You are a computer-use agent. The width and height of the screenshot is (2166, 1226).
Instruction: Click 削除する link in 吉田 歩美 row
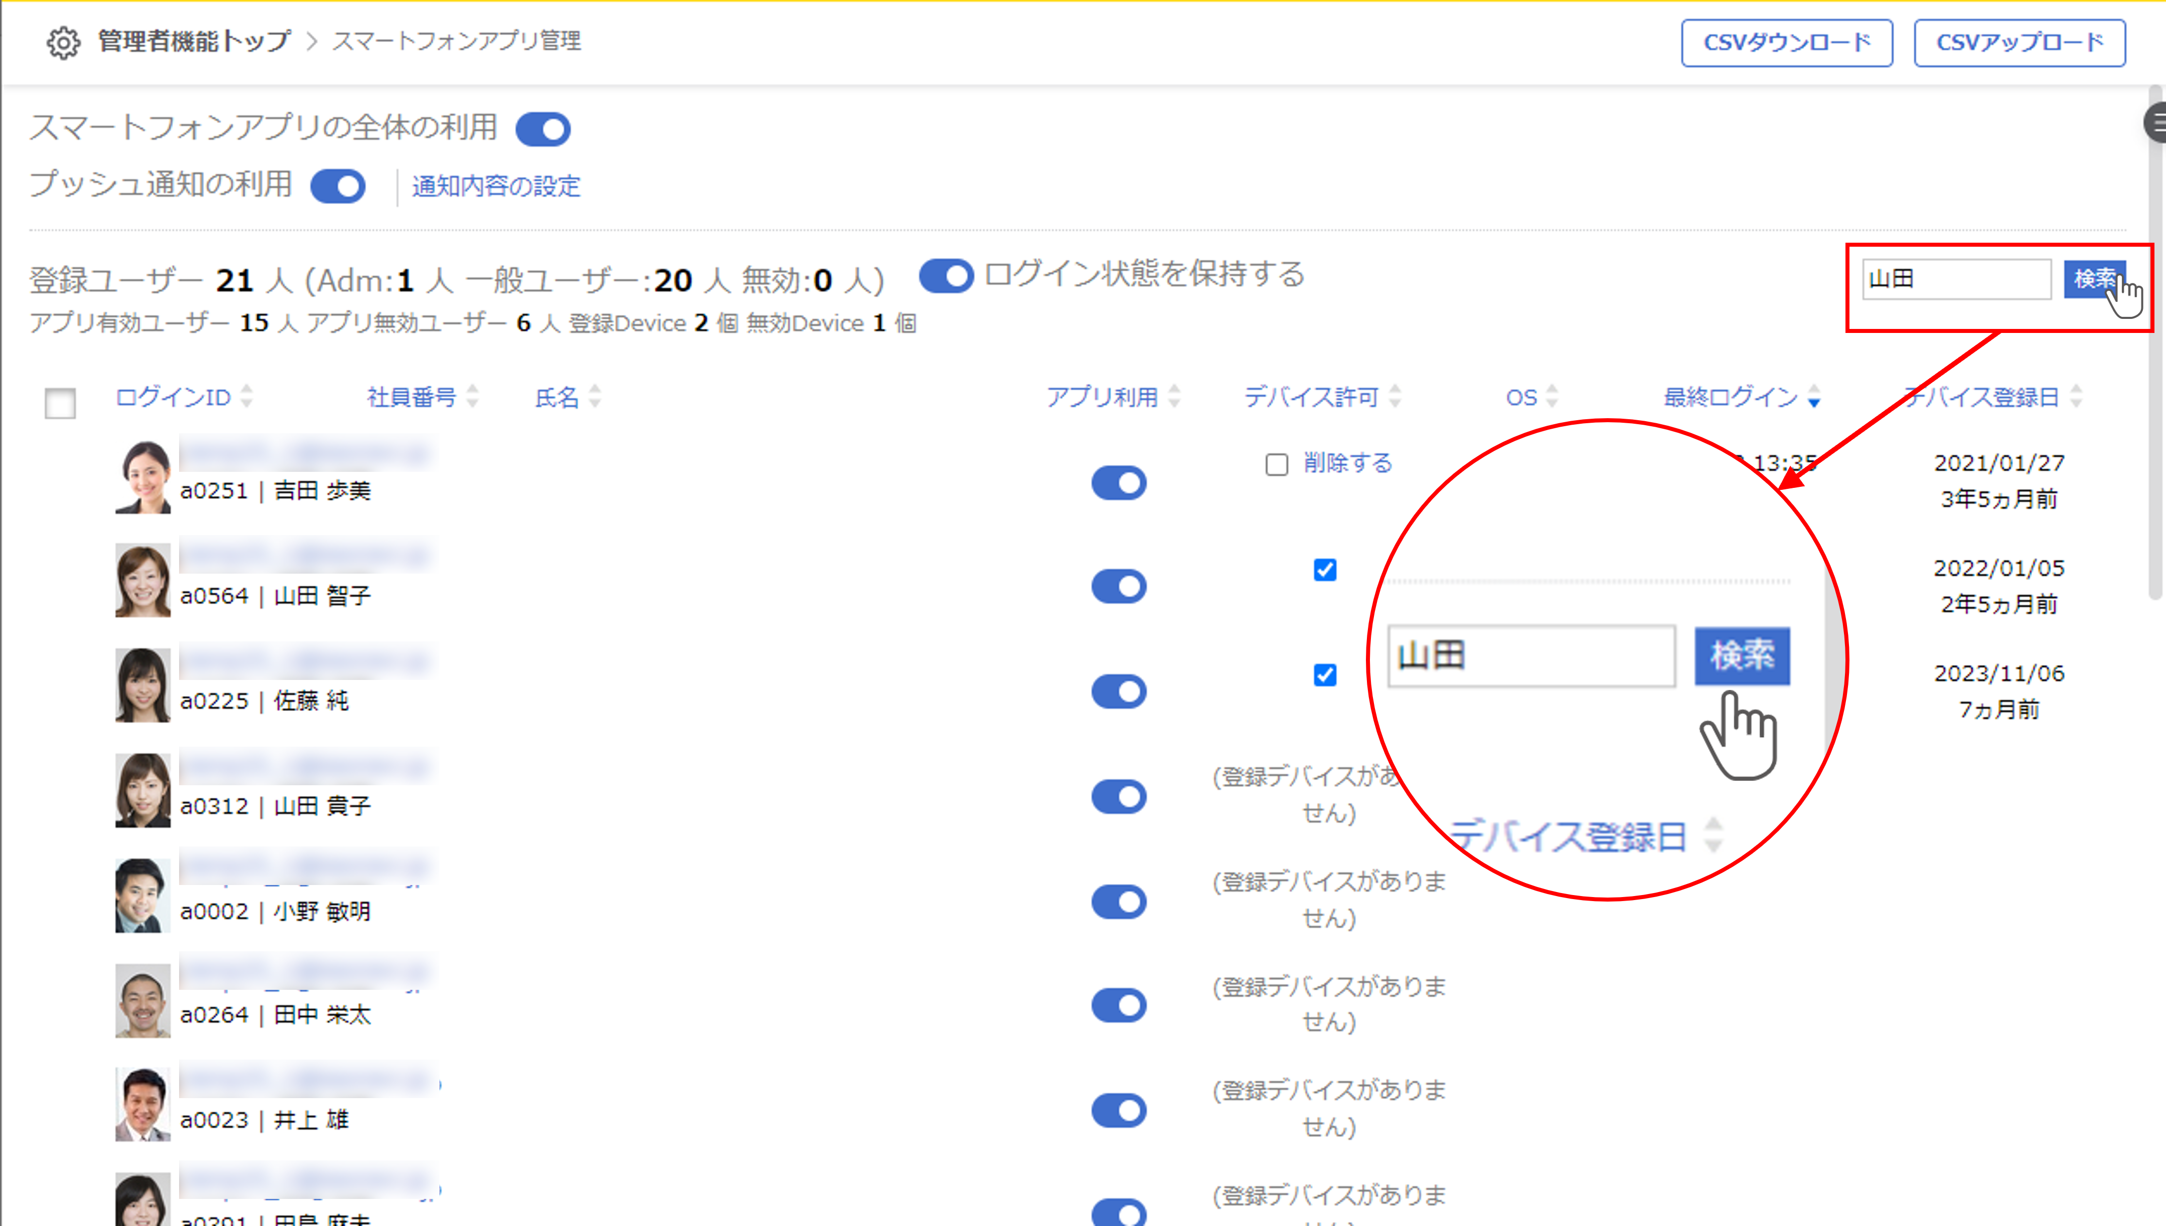pos(1348,463)
